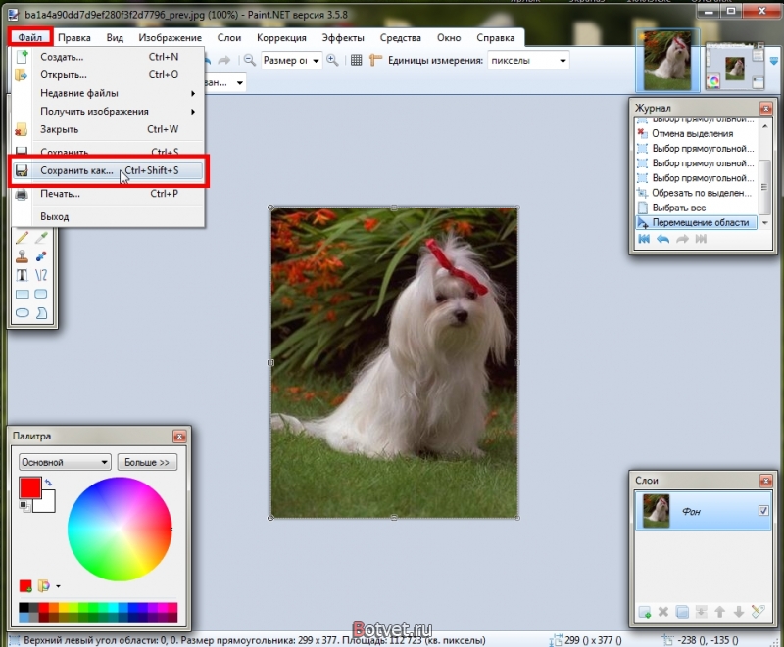This screenshot has height=647, width=784.
Task: Click the Zoom in magnifier icon
Action: 332,61
